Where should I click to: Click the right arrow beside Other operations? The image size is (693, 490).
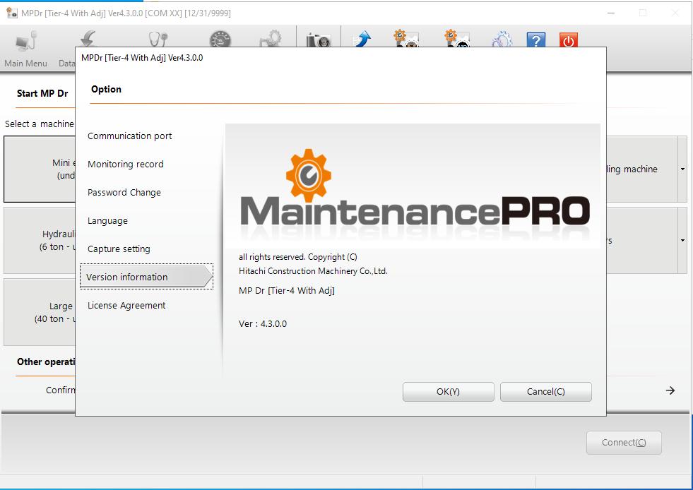670,390
